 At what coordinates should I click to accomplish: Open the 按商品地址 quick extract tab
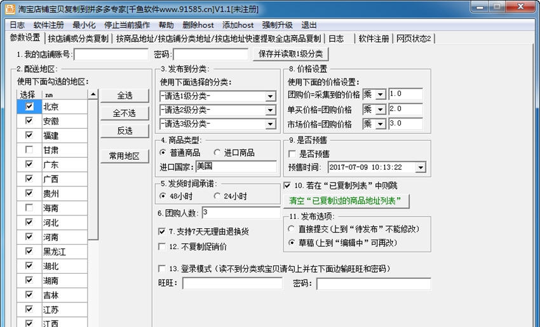coord(219,39)
